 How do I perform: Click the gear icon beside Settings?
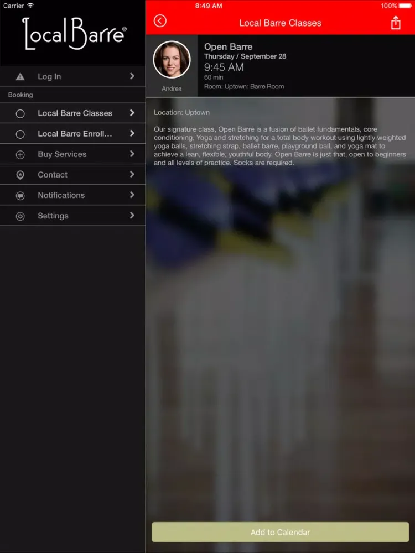(20, 216)
